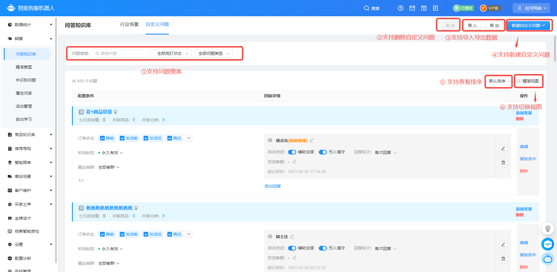Open 问答知识库 in sidebar
The width and height of the screenshot is (557, 272).
pos(28,54)
